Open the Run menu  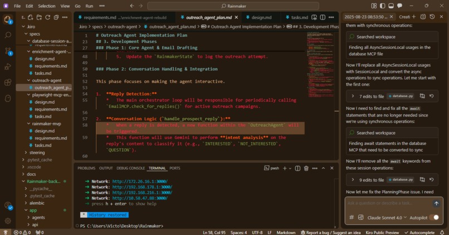(89, 6)
